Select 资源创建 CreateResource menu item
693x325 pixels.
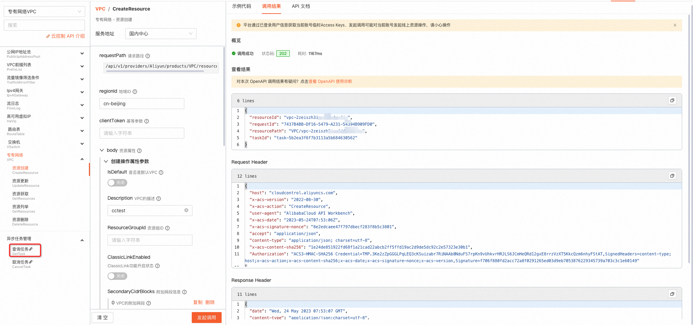coord(25,170)
